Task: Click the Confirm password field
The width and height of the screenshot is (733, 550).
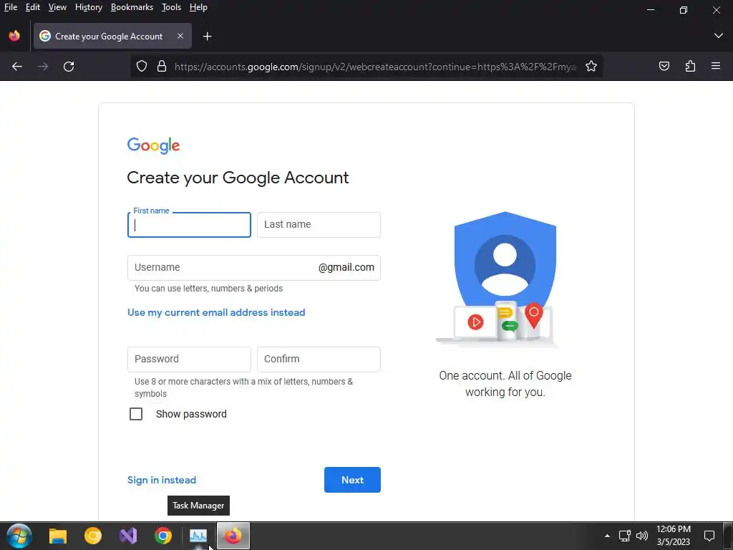Action: pos(319,360)
